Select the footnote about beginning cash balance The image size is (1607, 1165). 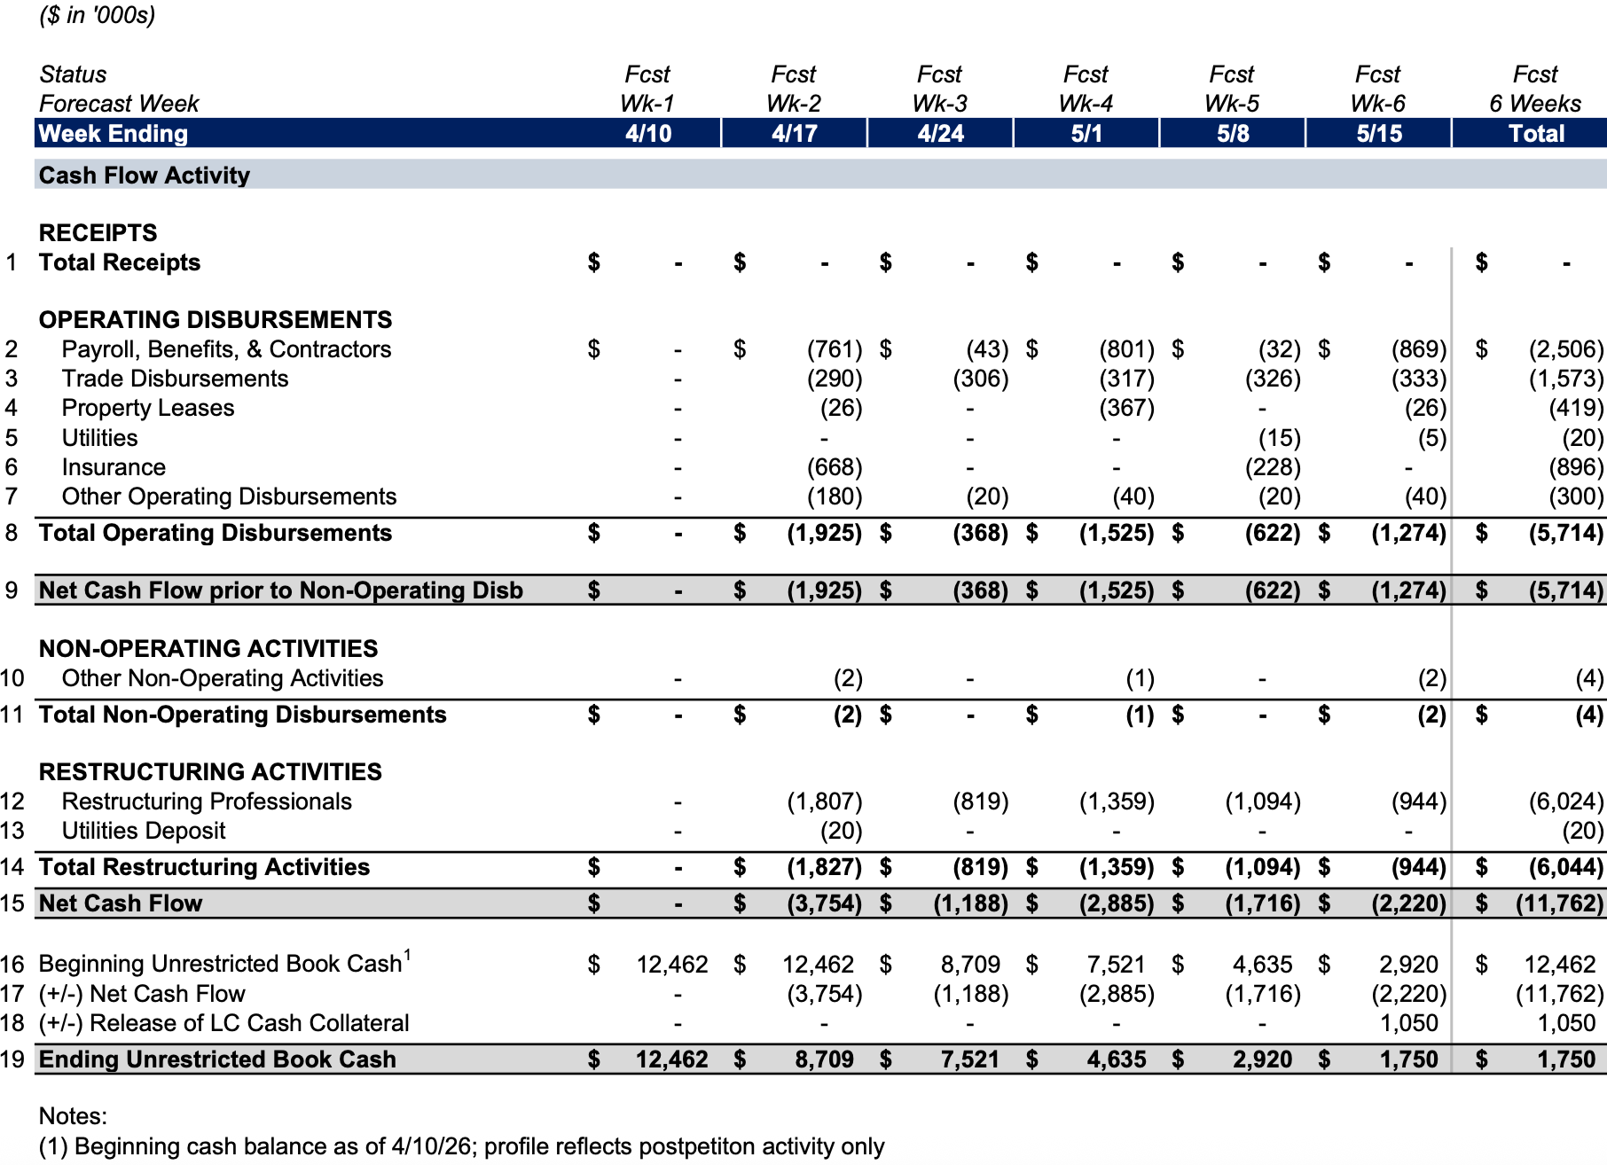tap(461, 1146)
